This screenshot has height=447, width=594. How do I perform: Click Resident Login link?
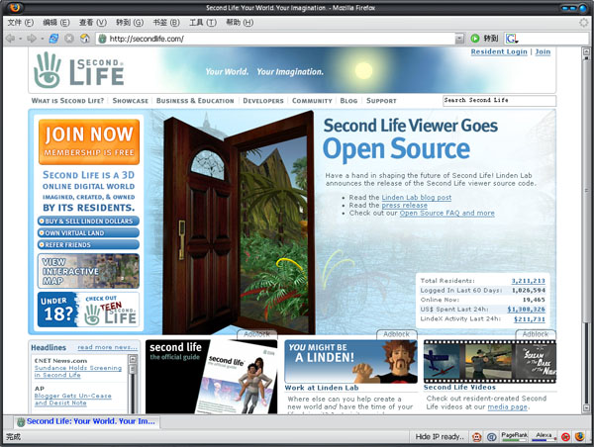[498, 51]
